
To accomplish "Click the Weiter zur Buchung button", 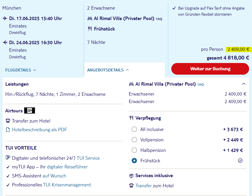I will (210, 69).
